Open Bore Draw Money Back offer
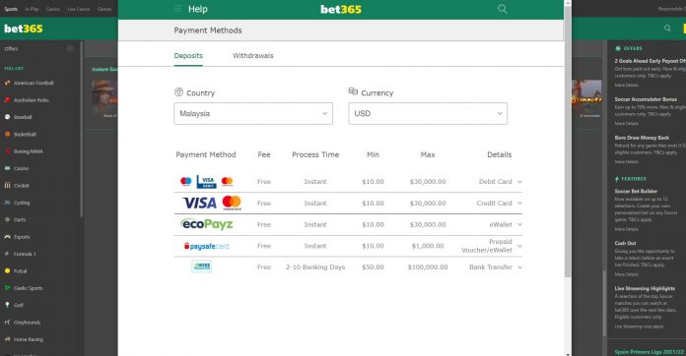The image size is (686, 356). click(642, 138)
